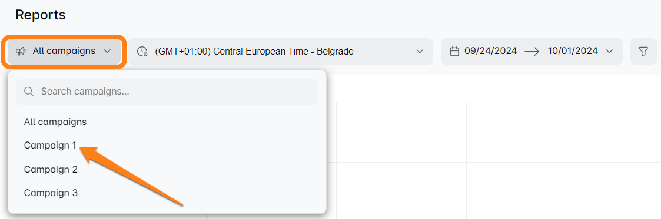Click the calendar icon in date range
Screen dimensions: 661x219
point(454,51)
